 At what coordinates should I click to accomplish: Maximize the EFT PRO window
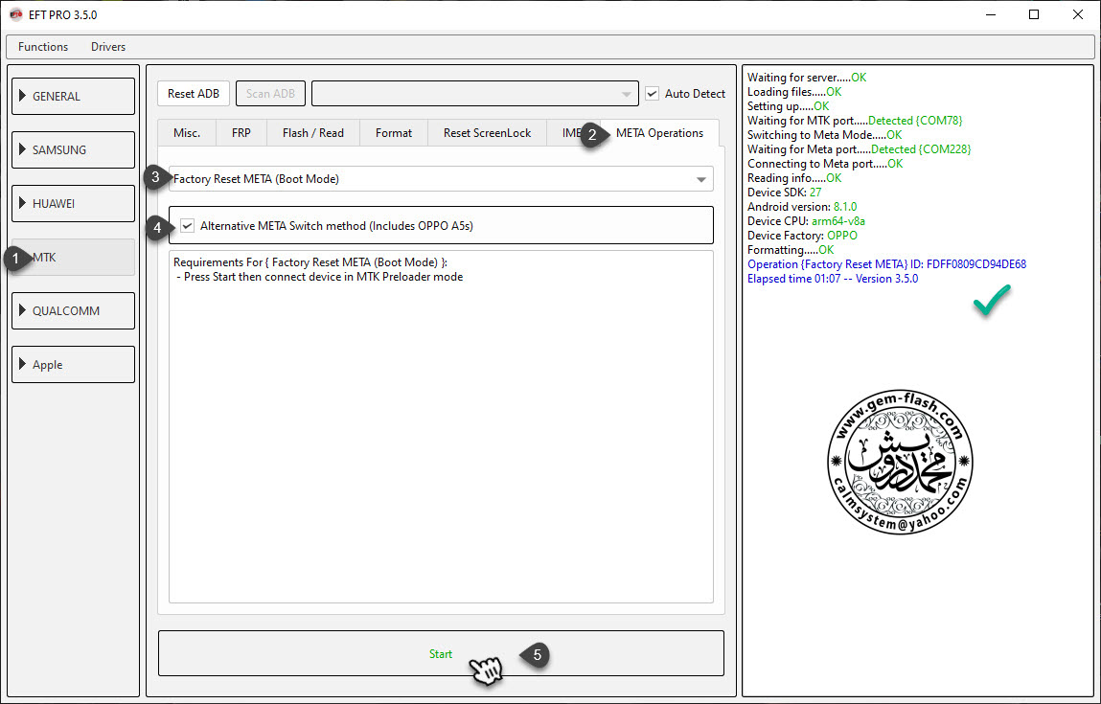[x=1034, y=14]
